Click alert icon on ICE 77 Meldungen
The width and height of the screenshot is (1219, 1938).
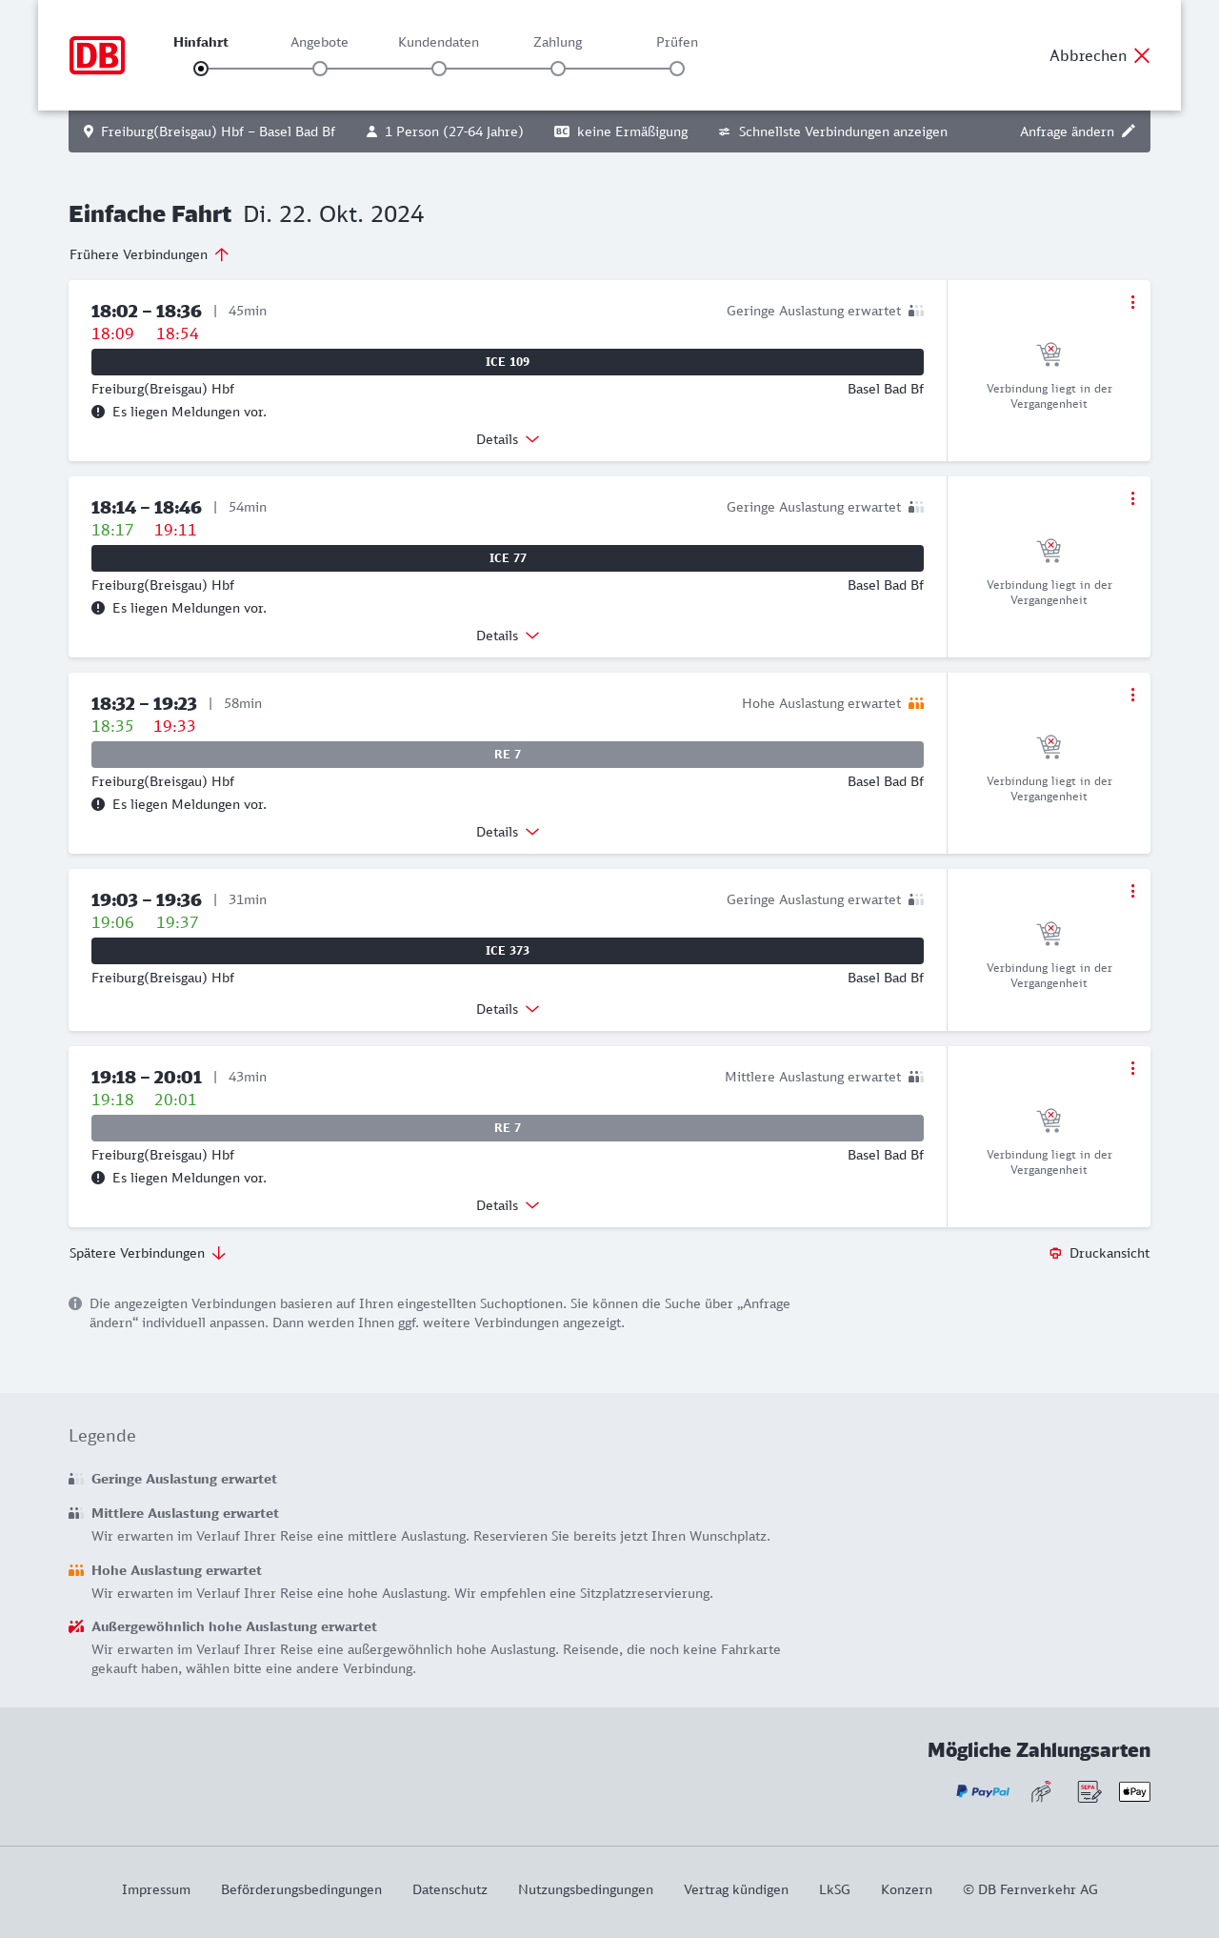click(98, 608)
